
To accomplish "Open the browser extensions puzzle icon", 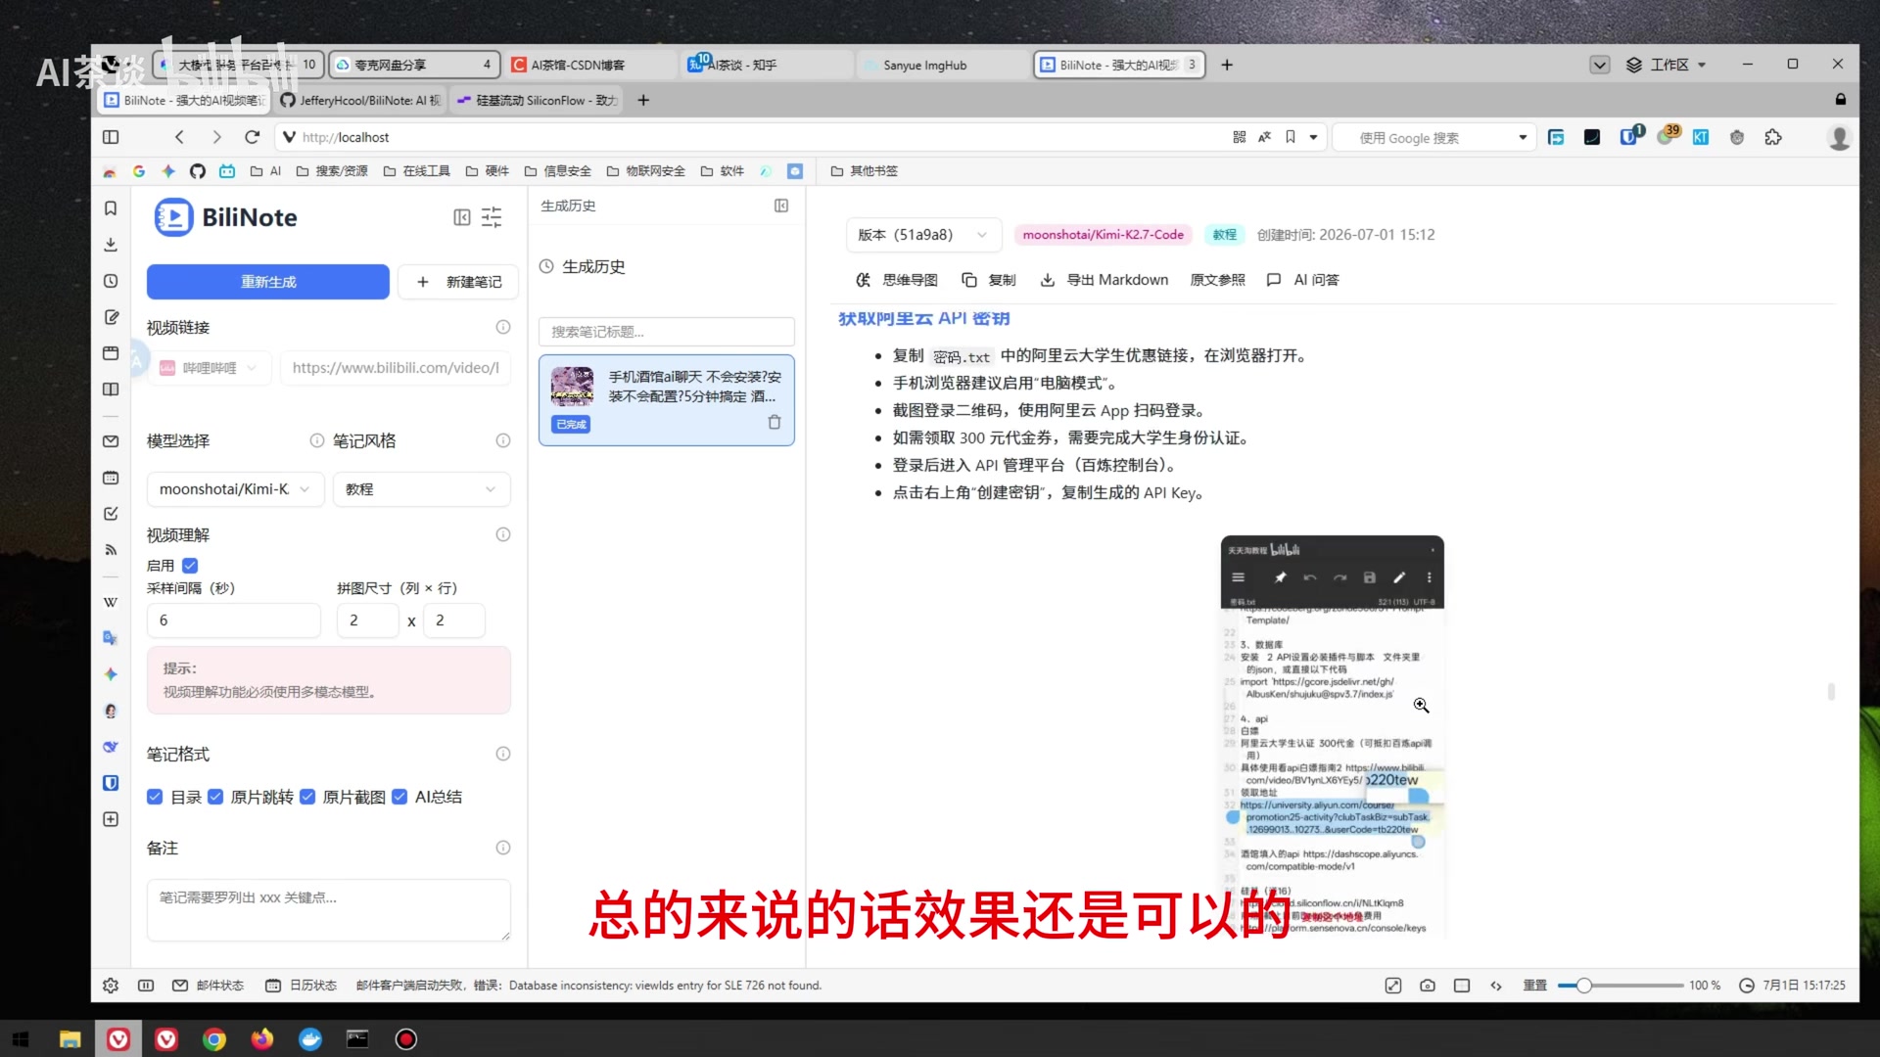I will click(x=1773, y=137).
